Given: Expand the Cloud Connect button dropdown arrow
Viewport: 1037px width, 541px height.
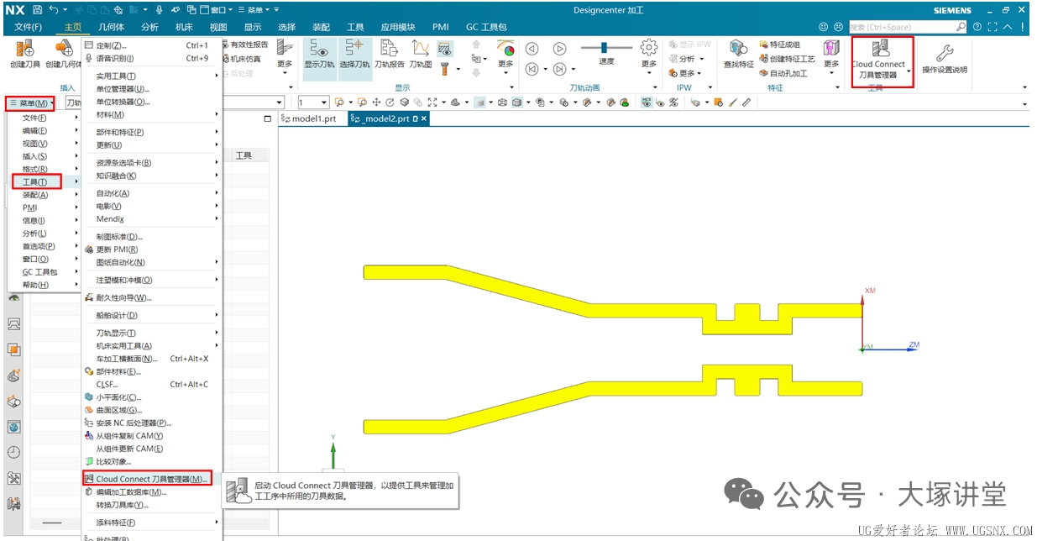Looking at the screenshot, I should click(908, 72).
